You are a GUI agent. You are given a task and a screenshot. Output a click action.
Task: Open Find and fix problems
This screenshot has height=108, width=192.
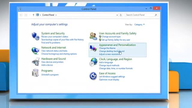point(51,43)
